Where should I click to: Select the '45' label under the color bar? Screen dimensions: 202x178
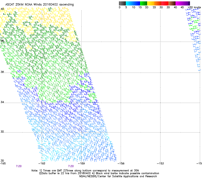click(182, 7)
